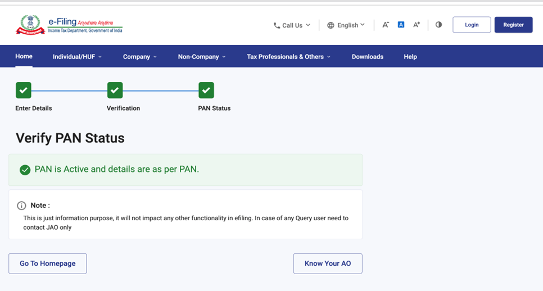Open the Tax Professionals & Others menu
Image resolution: width=543 pixels, height=291 pixels.
tap(288, 57)
